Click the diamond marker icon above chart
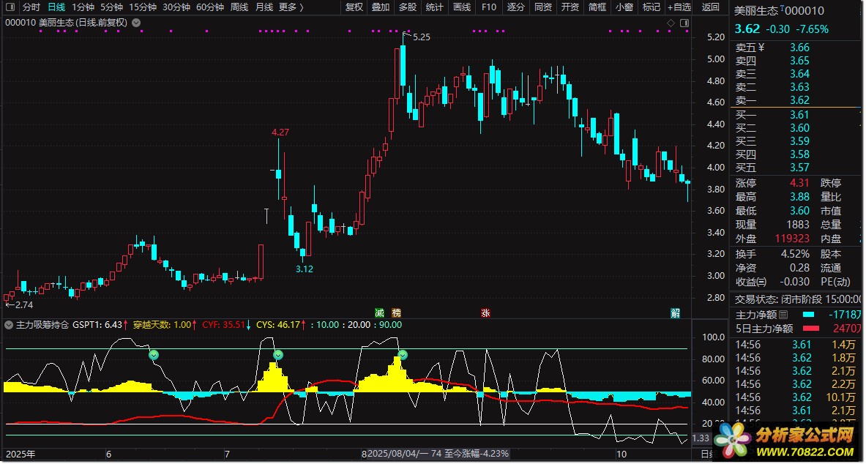The image size is (866, 464). click(671, 23)
